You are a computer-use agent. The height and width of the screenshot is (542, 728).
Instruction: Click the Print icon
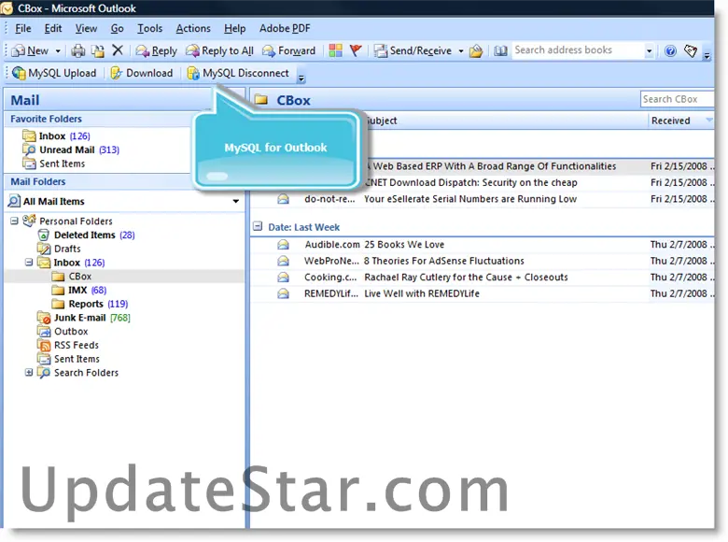[78, 50]
